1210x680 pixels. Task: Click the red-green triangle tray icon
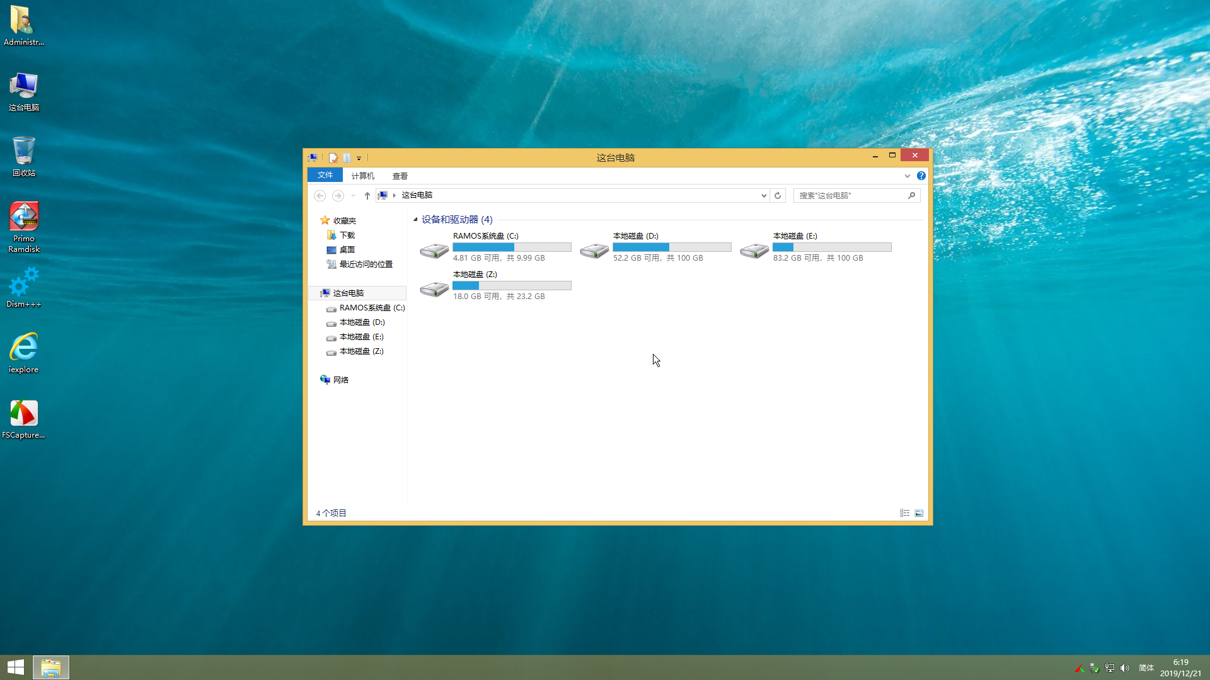tap(1080, 669)
